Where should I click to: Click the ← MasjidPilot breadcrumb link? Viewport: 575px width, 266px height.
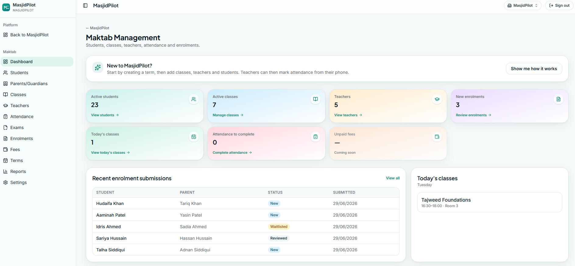pos(97,28)
